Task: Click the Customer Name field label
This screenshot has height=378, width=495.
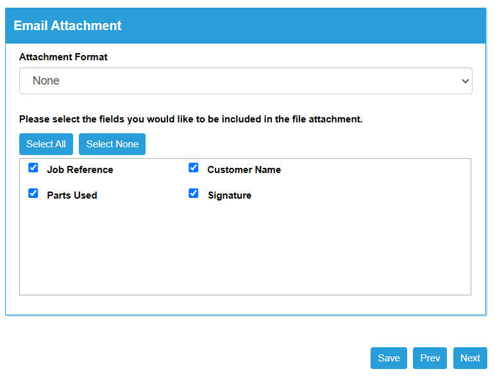Action: [244, 170]
